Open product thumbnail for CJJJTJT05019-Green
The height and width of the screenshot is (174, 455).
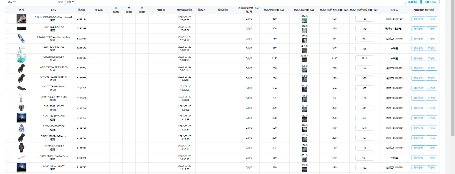(x=21, y=88)
